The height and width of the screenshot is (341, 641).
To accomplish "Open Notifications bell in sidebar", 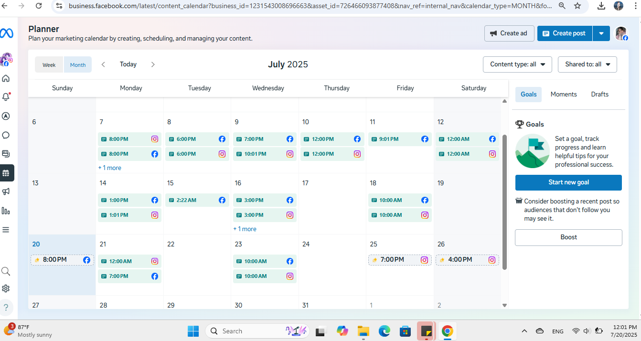I will [x=6, y=97].
